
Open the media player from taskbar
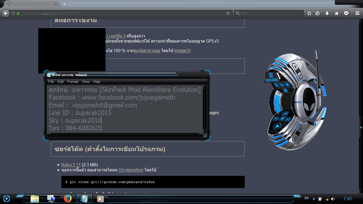point(100,199)
